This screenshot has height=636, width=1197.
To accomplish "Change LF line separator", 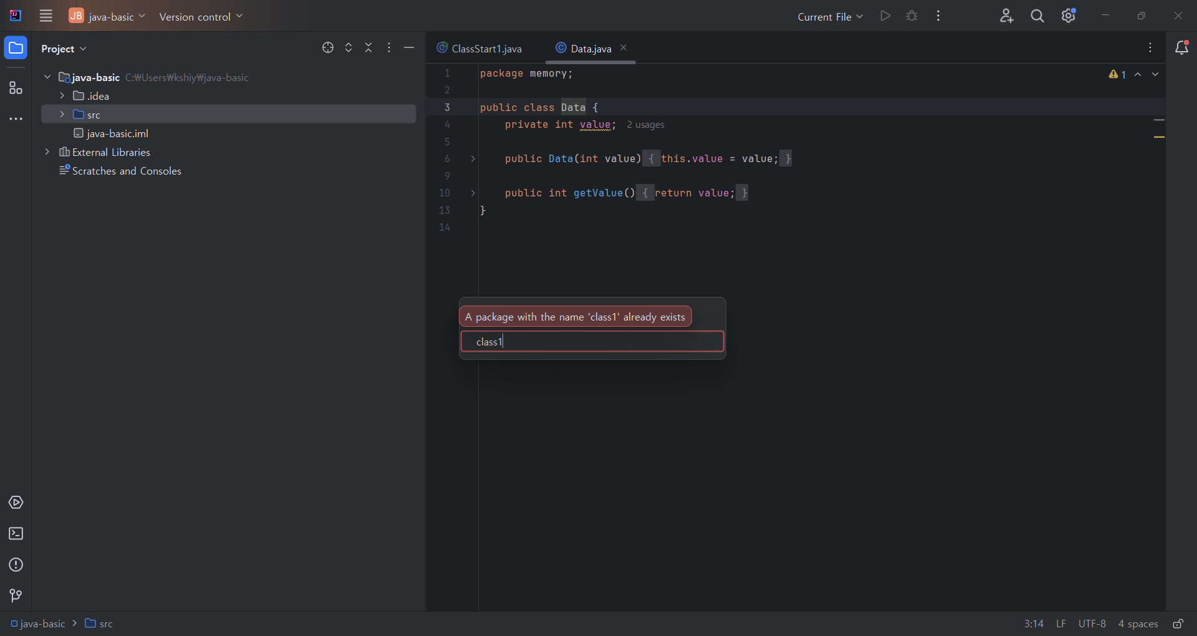I will point(1061,624).
